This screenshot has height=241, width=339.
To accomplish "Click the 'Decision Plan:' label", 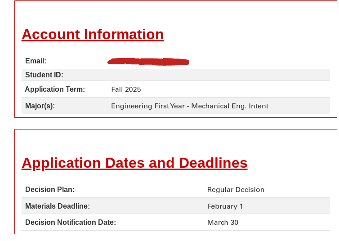I will pos(50,190).
